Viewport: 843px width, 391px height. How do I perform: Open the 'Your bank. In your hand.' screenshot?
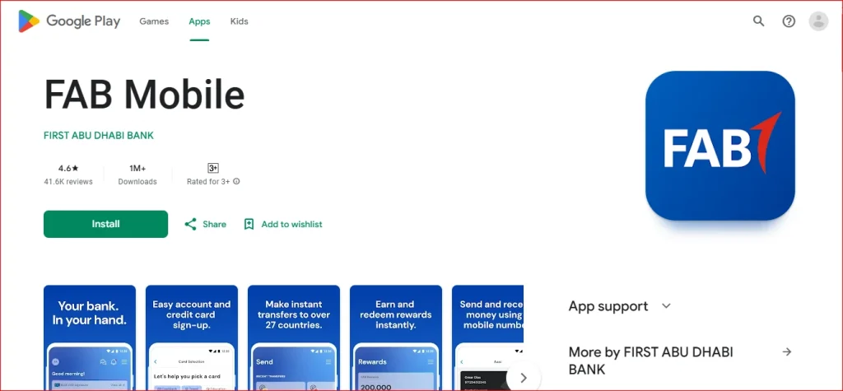click(90, 337)
